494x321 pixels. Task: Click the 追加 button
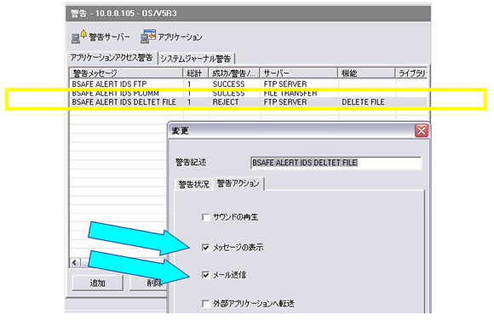[x=98, y=283]
